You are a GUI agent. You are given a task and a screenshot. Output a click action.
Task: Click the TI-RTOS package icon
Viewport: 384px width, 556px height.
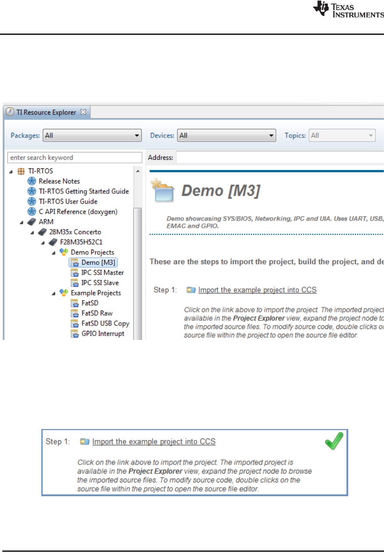coord(21,171)
